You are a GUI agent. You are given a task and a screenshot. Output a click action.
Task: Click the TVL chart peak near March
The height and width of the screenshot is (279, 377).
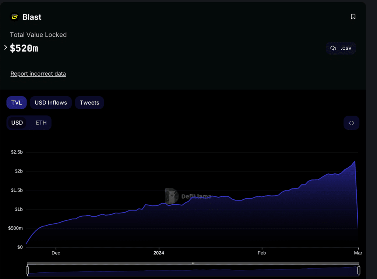click(x=355, y=161)
